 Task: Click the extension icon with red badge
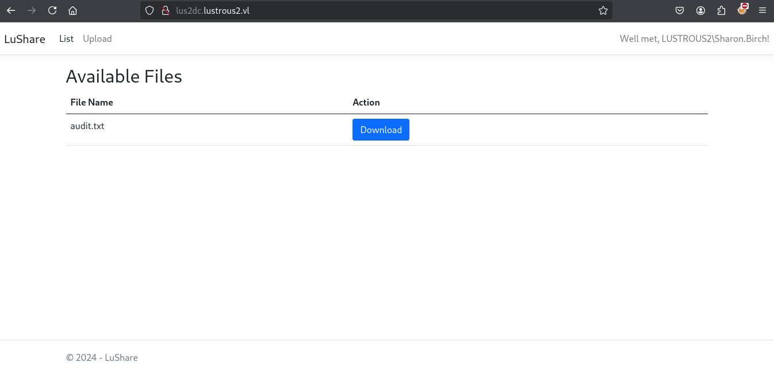[742, 9]
